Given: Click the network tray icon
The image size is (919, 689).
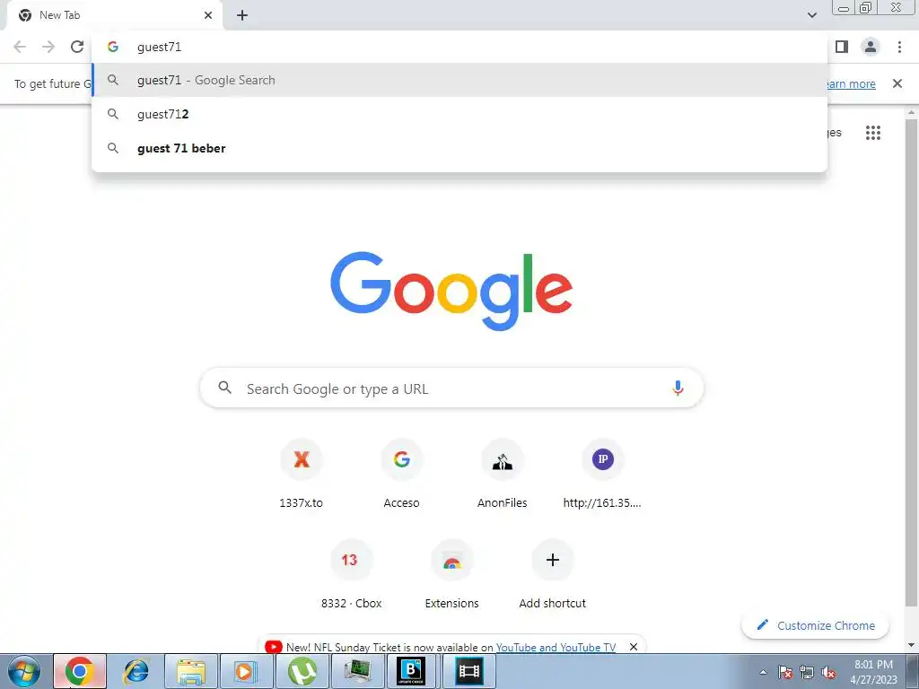Looking at the screenshot, I should [807, 673].
